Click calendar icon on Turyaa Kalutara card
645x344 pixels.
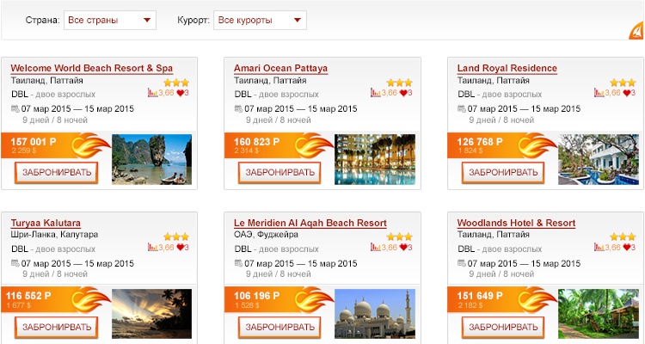pyautogui.click(x=15, y=263)
